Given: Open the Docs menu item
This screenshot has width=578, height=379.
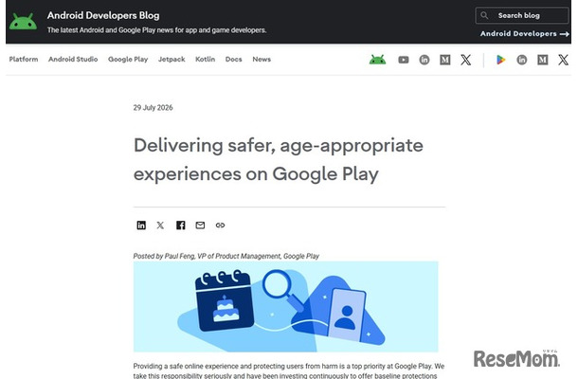Looking at the screenshot, I should (x=234, y=59).
